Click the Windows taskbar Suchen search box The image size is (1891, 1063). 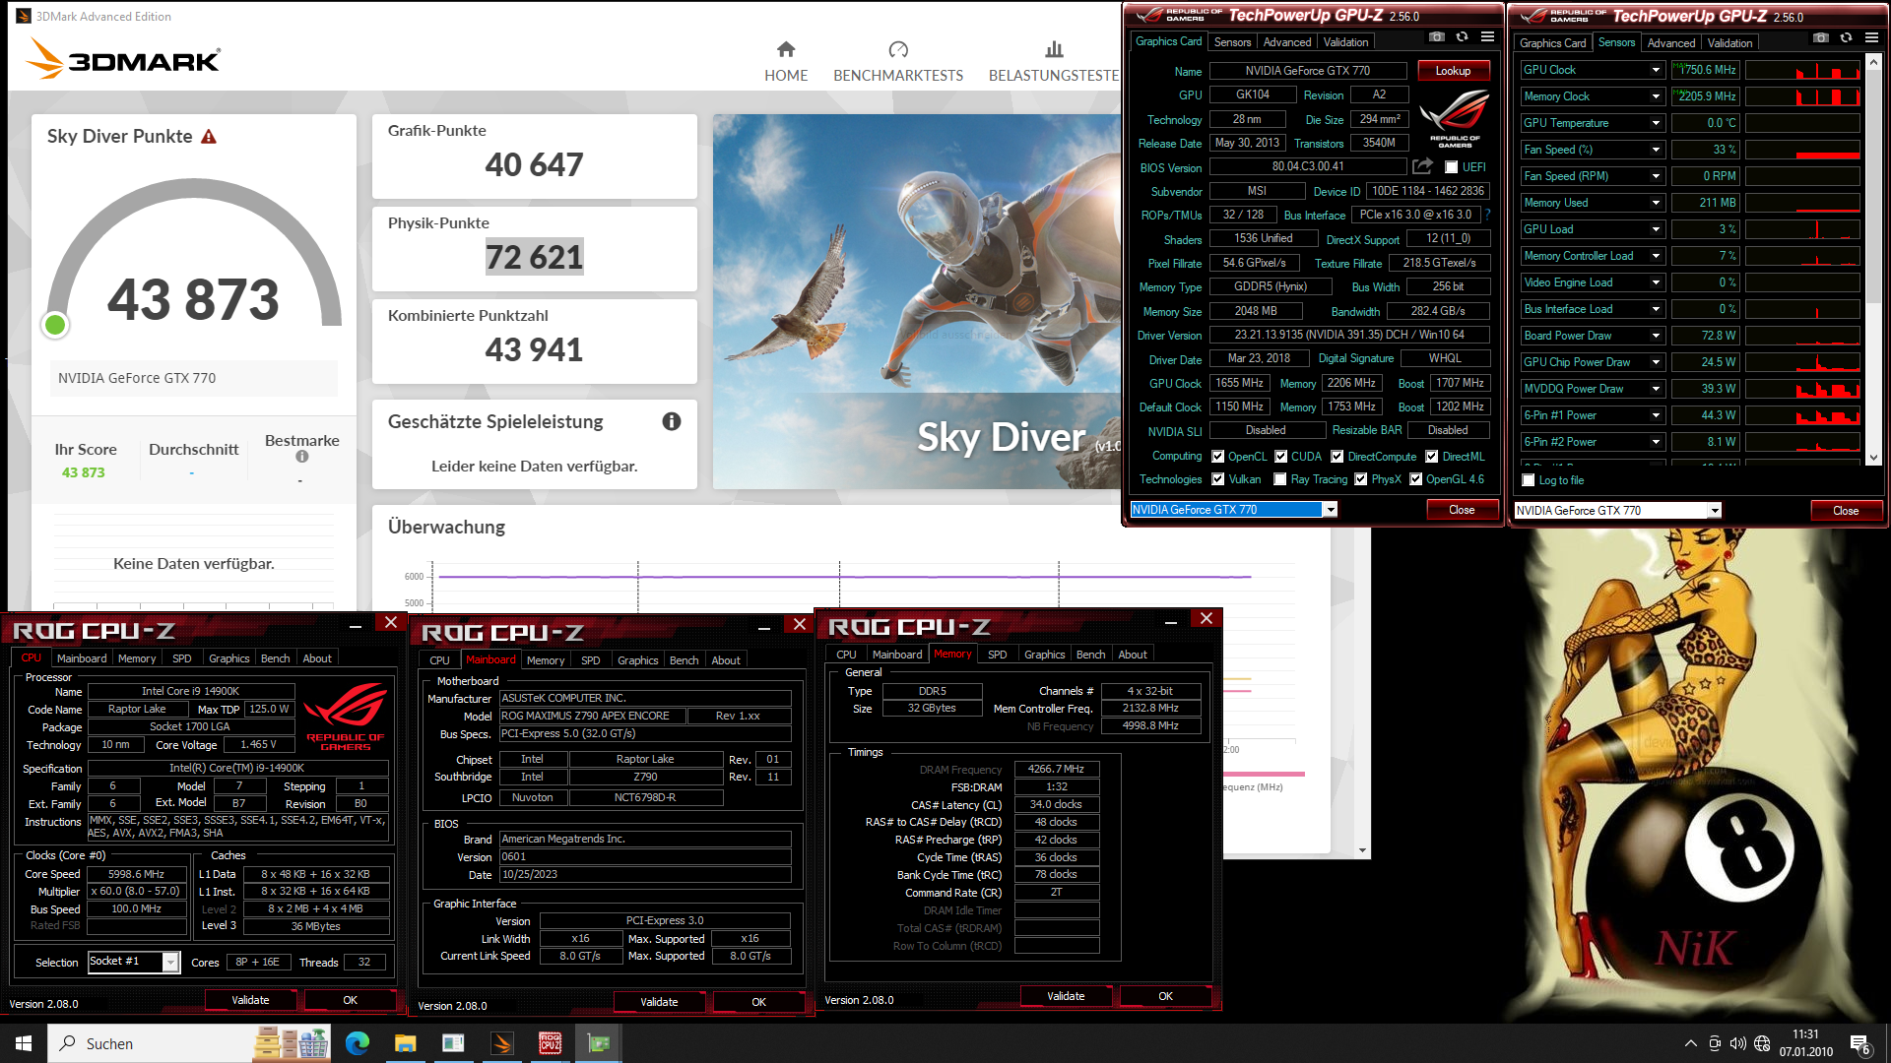coord(148,1043)
